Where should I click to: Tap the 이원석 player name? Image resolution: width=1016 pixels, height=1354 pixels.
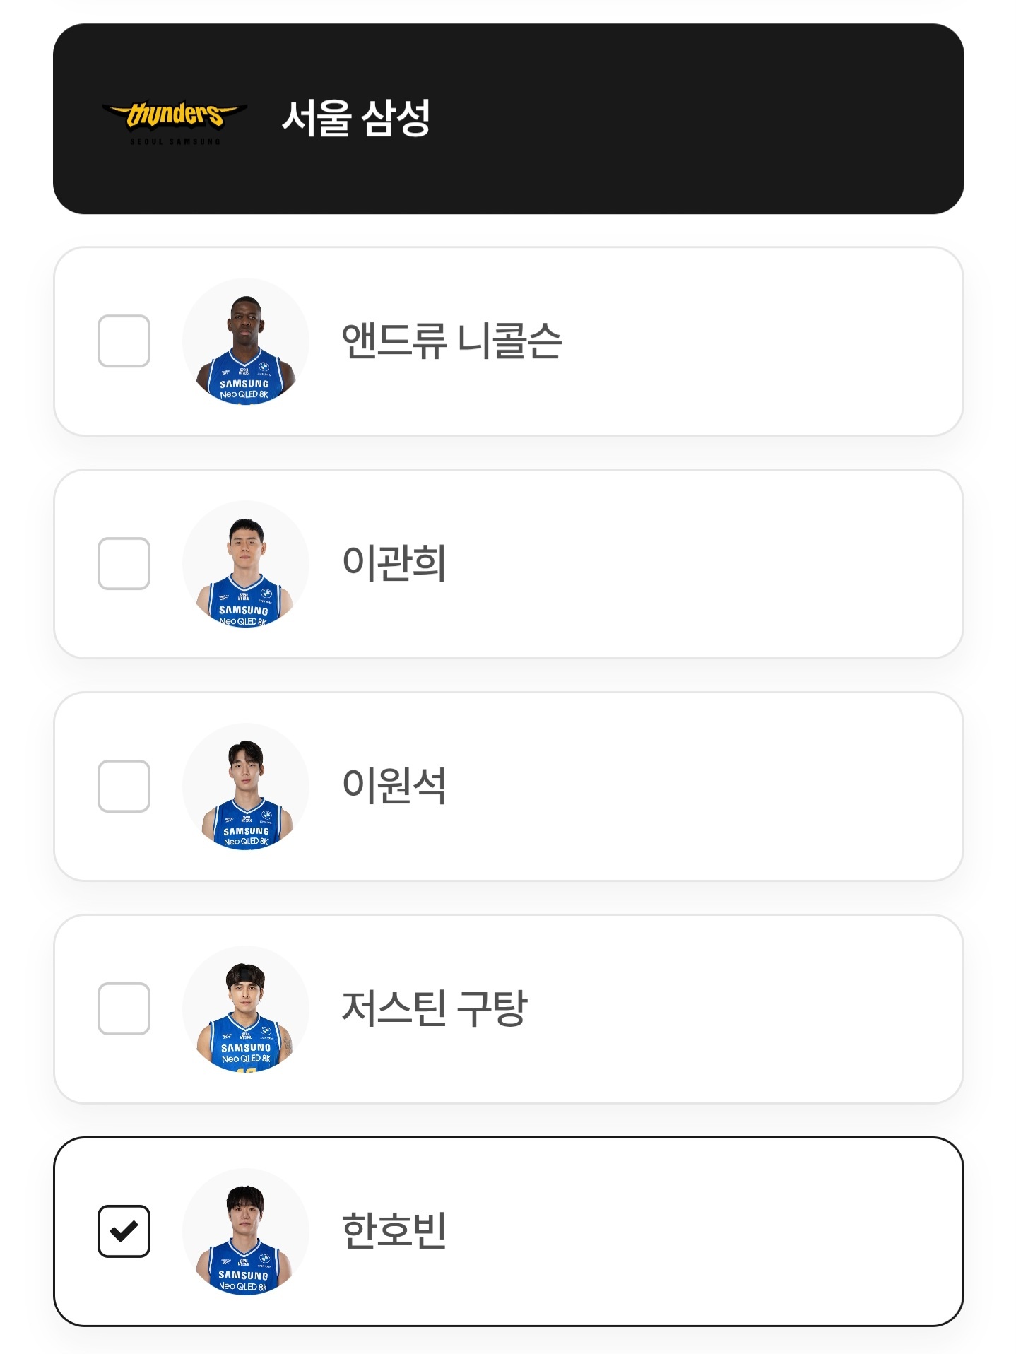(394, 787)
